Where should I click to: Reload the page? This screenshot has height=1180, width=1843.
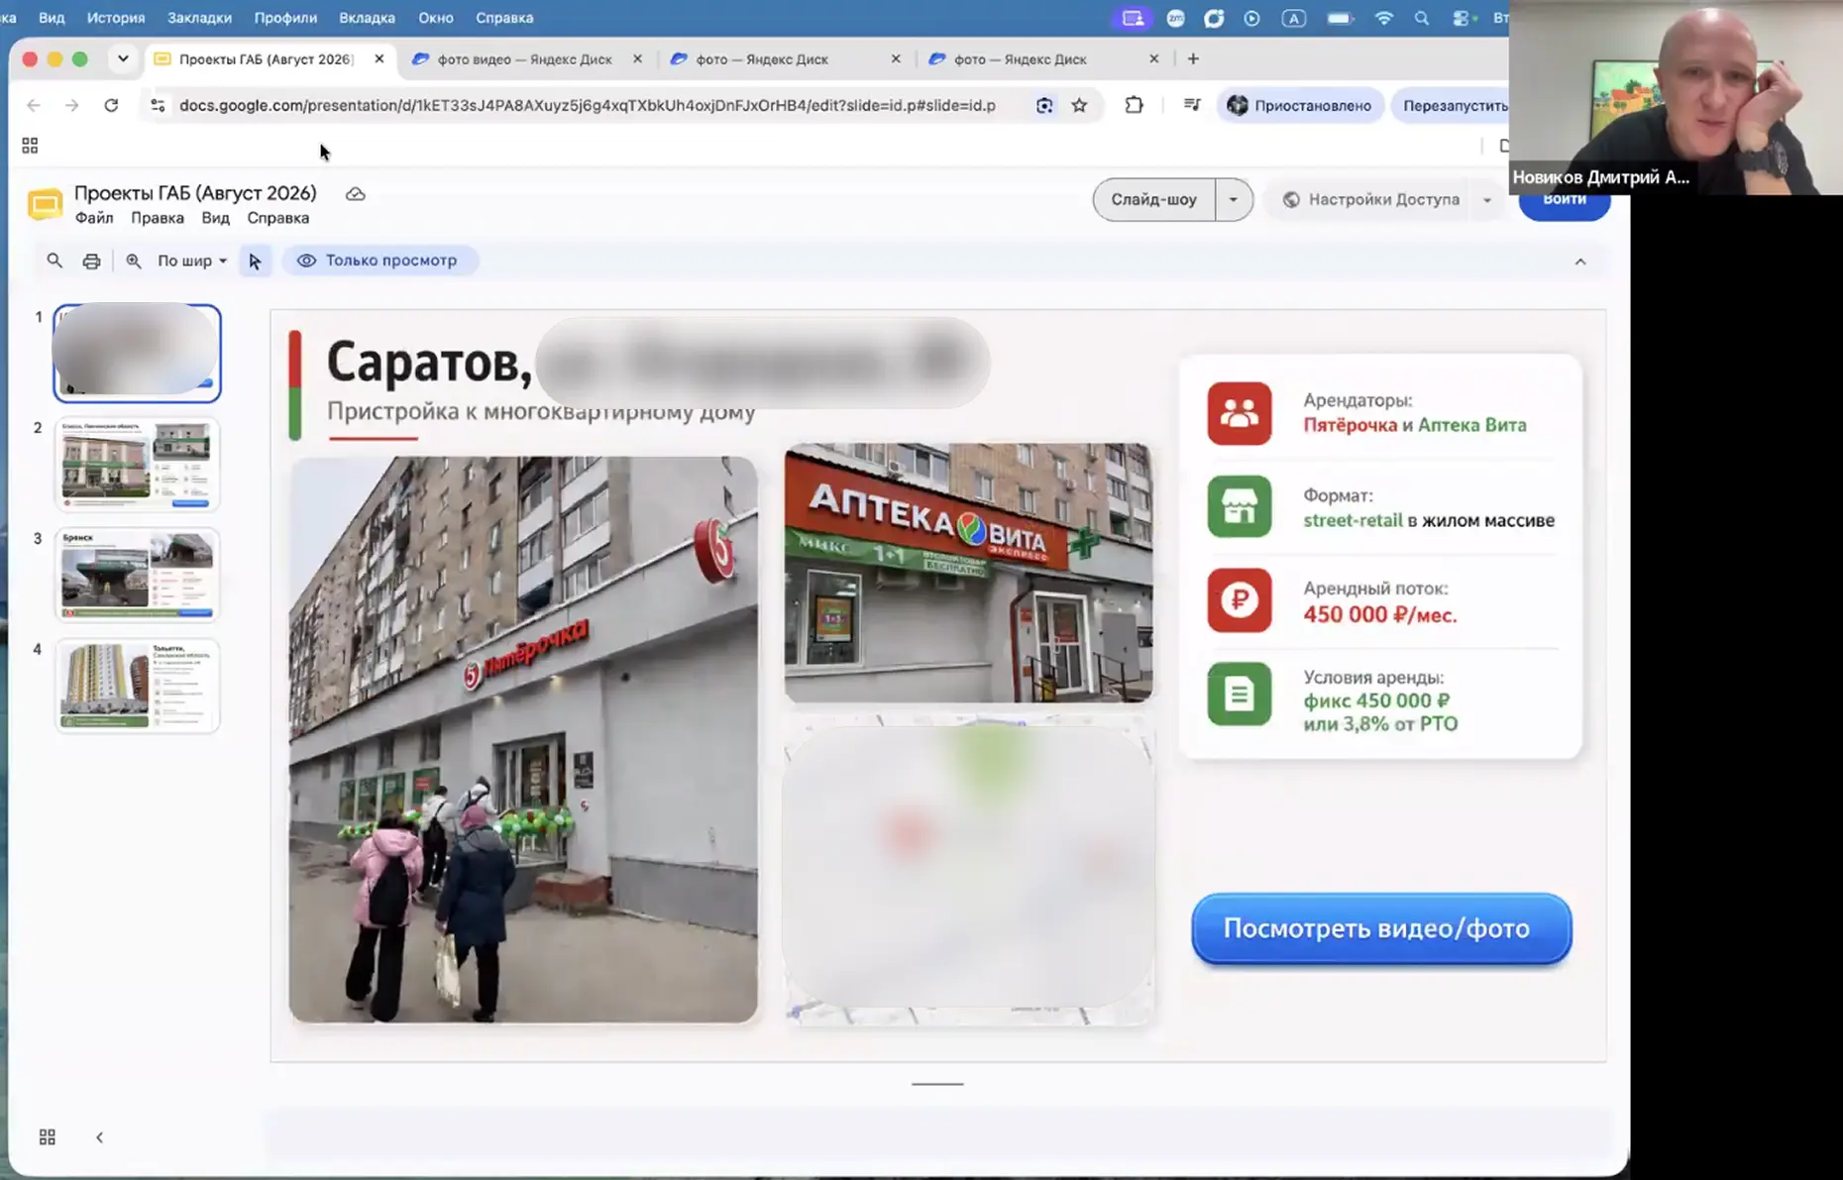click(x=111, y=105)
